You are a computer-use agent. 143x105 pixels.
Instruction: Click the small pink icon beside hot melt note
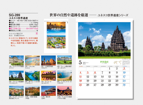tap(37, 34)
